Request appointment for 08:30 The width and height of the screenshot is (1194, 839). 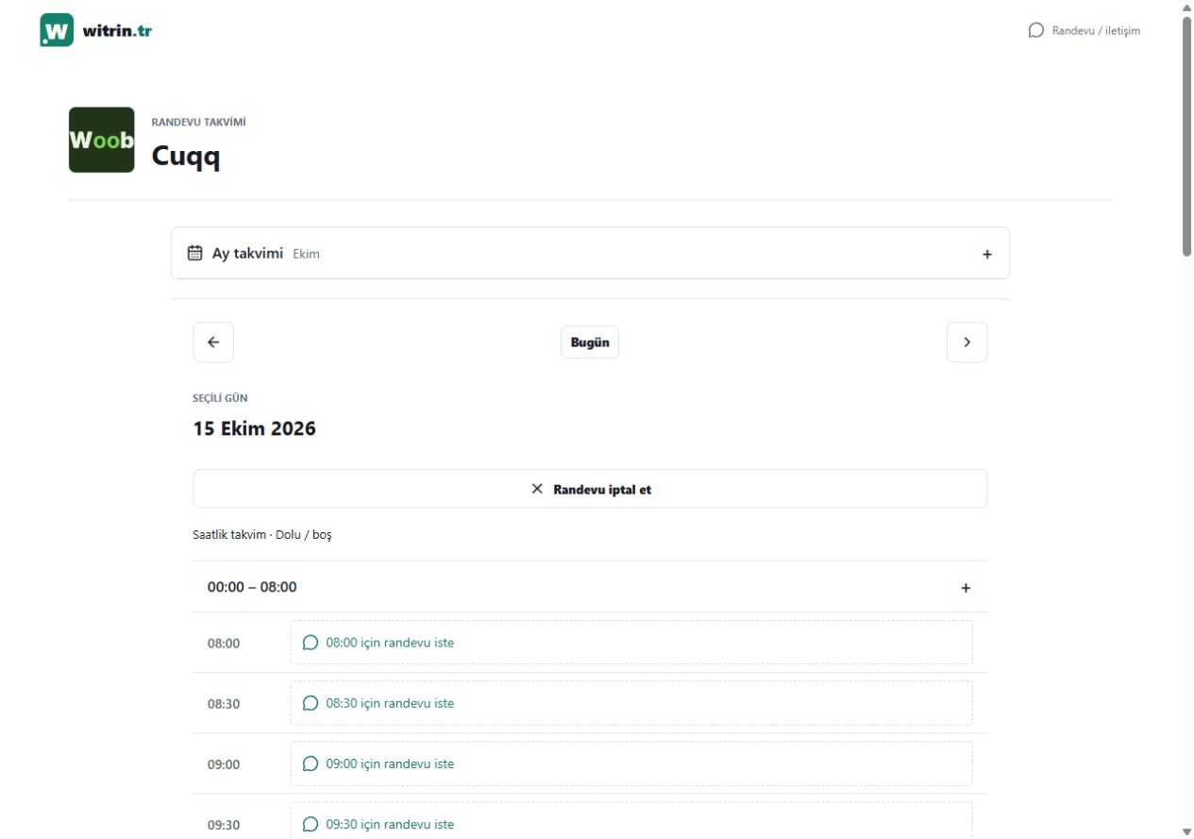[x=631, y=703]
